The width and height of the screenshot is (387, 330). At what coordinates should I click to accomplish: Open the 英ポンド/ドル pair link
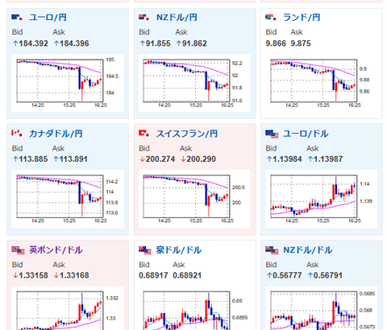coord(56,250)
